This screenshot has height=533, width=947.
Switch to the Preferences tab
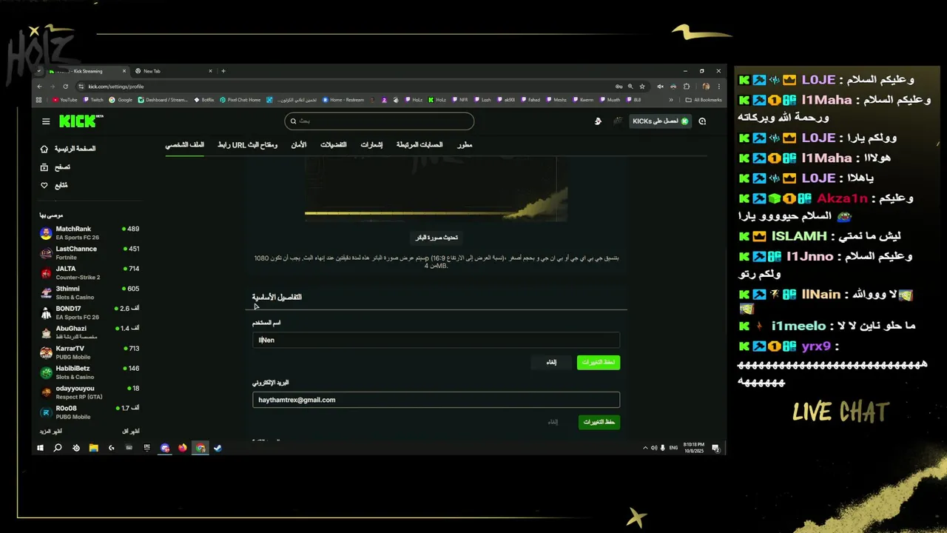[x=334, y=144]
